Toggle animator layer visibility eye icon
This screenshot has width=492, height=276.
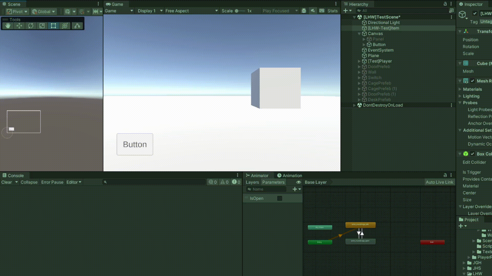click(299, 182)
